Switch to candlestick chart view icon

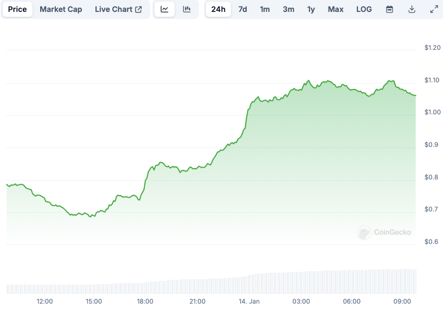point(187,9)
